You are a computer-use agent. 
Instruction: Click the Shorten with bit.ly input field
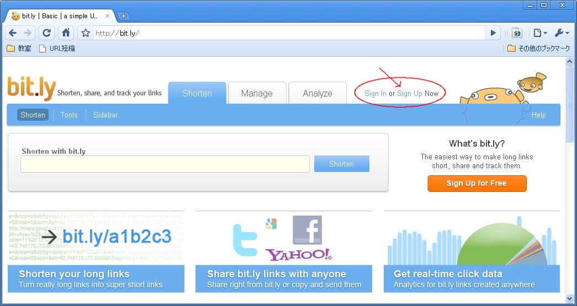(x=165, y=164)
